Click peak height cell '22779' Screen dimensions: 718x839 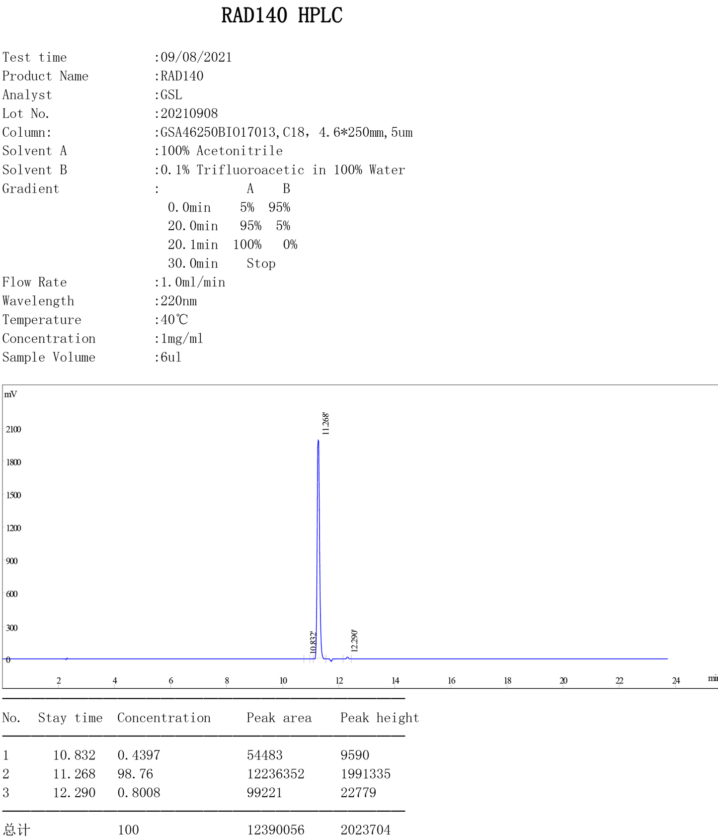358,793
